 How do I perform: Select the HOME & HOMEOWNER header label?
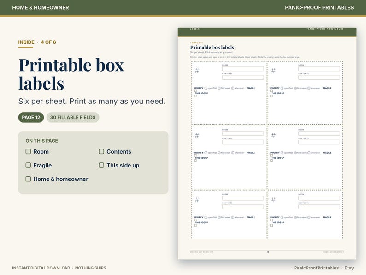pyautogui.click(x=41, y=7)
